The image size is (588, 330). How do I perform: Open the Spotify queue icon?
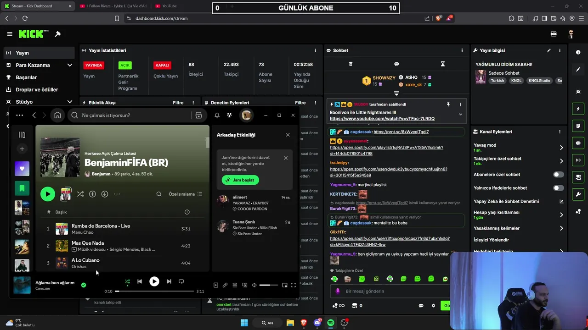pyautogui.click(x=235, y=285)
